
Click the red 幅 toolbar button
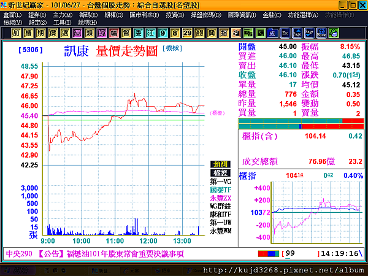tap(113, 33)
